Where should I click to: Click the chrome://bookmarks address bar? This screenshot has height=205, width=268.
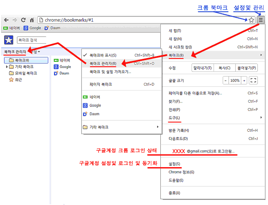[146, 20]
